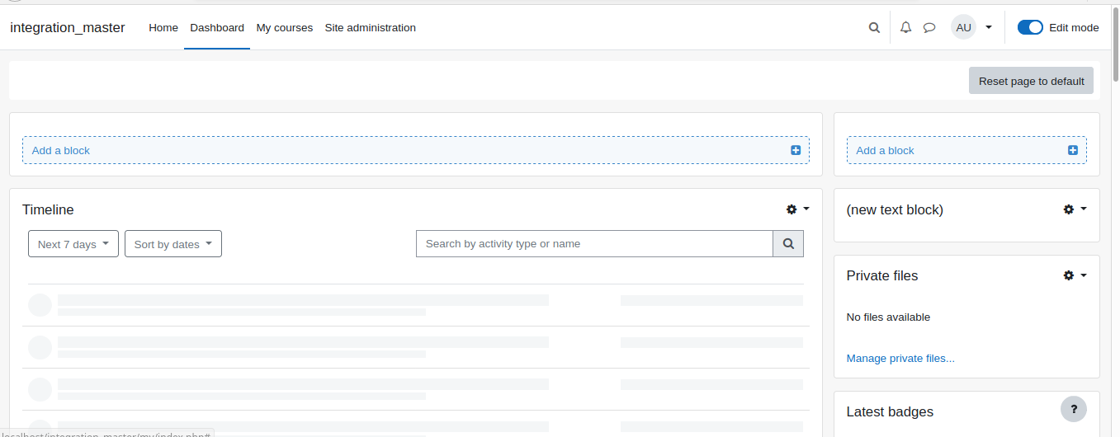Select the Dashboard tab
This screenshot has height=437, width=1120.
point(217,27)
